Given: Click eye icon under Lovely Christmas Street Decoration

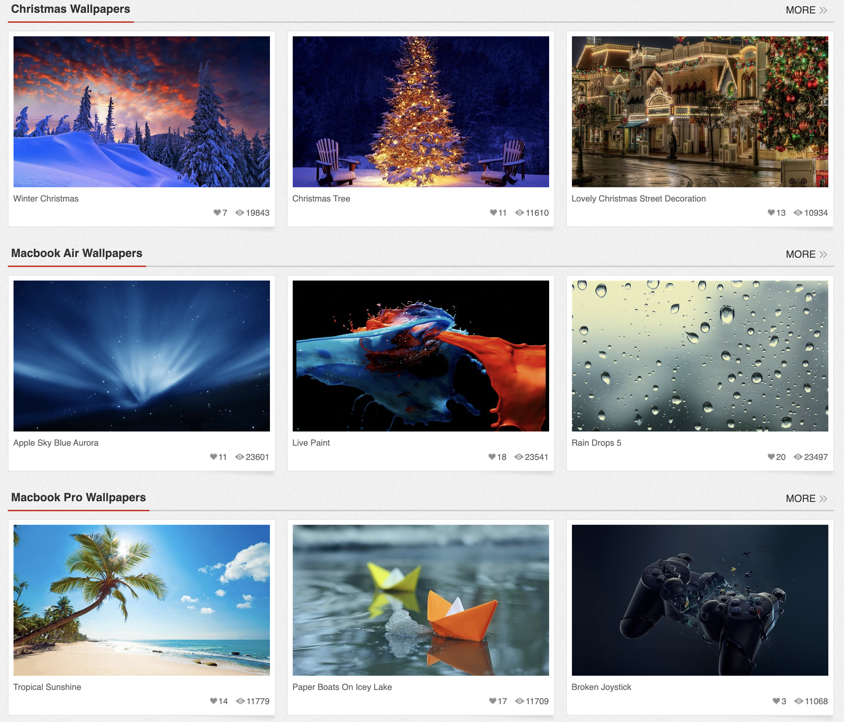Looking at the screenshot, I should (798, 213).
